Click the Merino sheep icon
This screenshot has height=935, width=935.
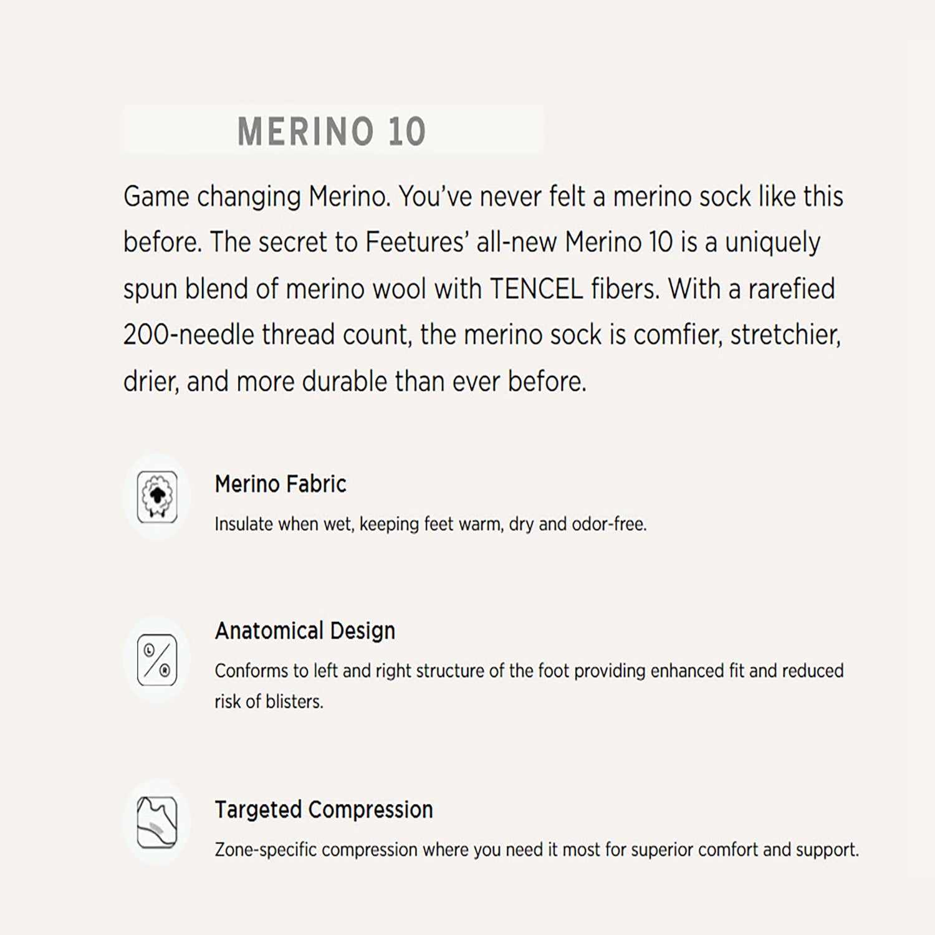tap(157, 497)
